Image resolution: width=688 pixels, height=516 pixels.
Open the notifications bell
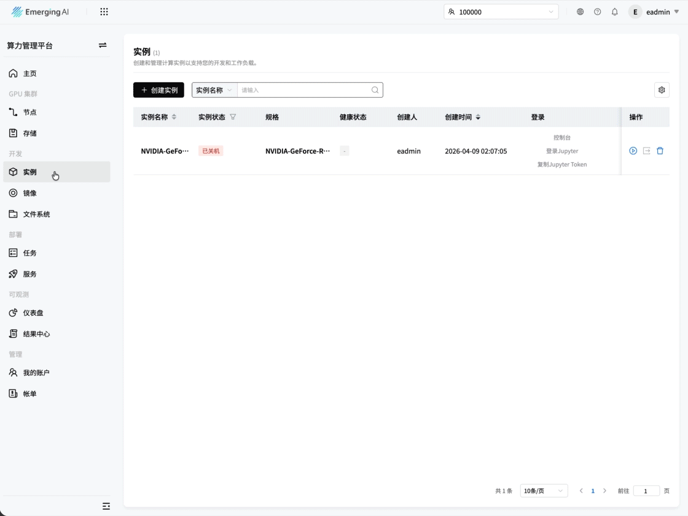(614, 12)
